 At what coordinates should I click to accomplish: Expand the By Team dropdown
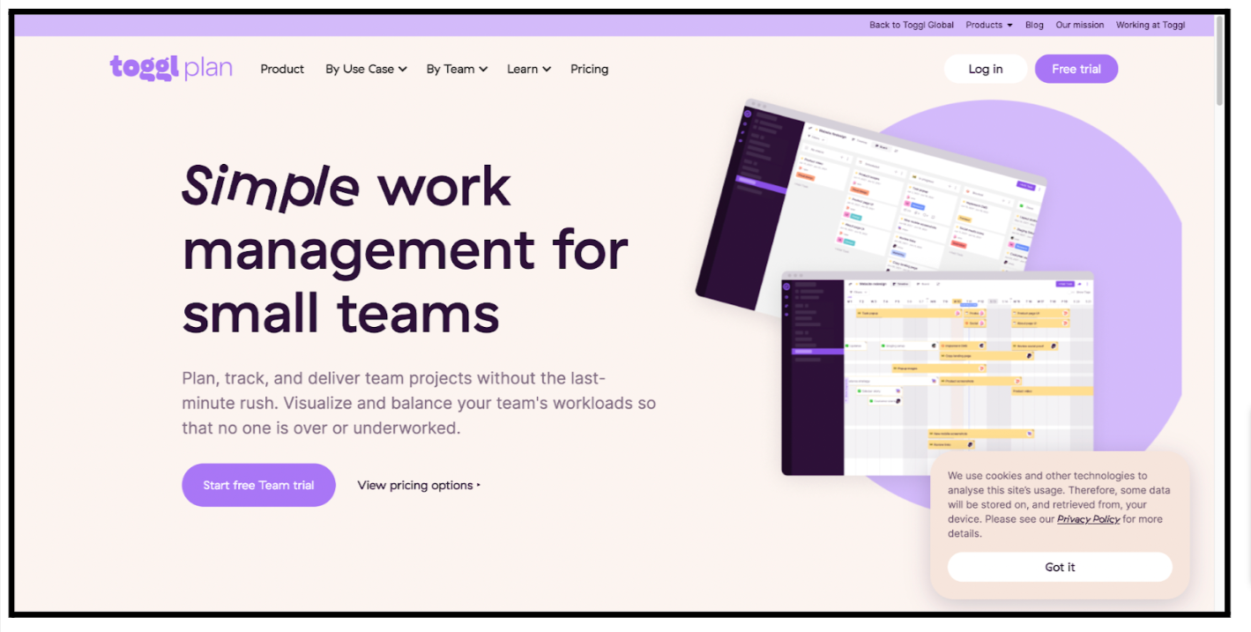(x=457, y=69)
